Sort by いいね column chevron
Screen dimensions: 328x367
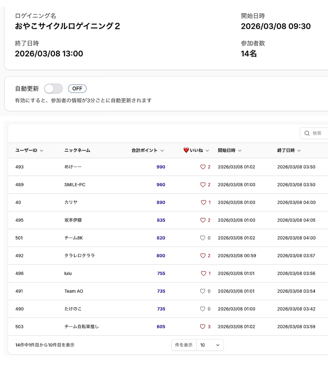coord(207,151)
